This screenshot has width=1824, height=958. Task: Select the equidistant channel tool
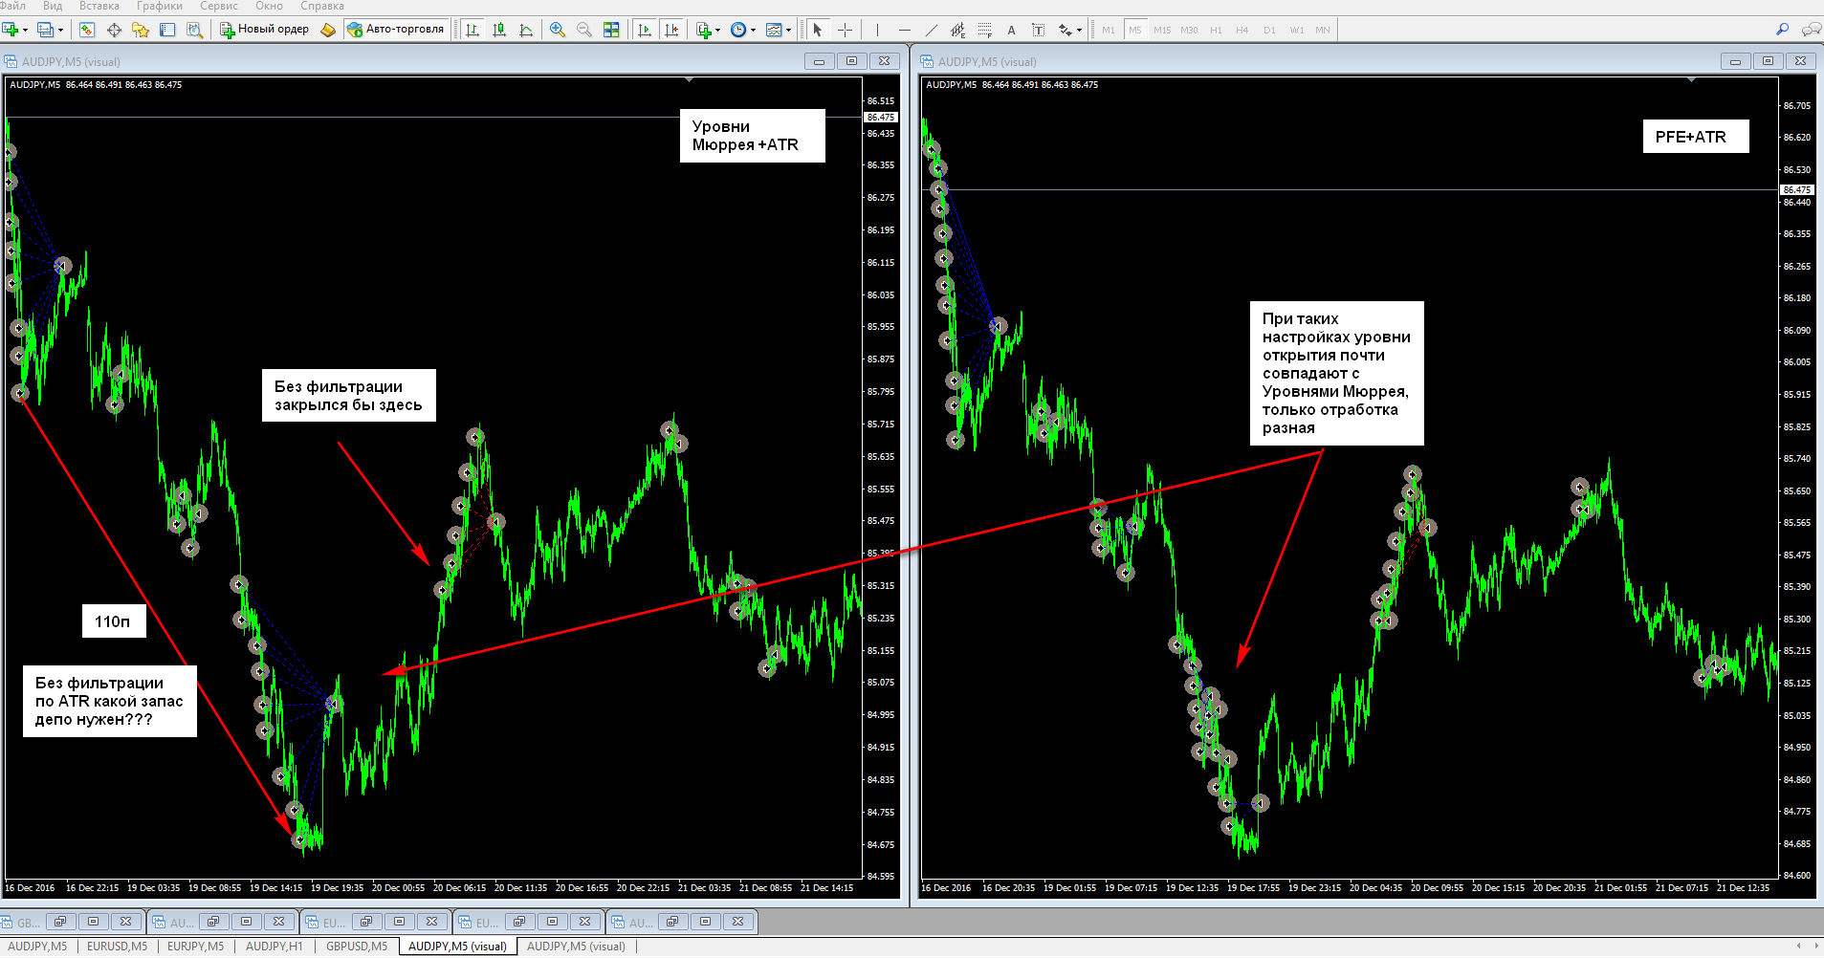(x=957, y=30)
